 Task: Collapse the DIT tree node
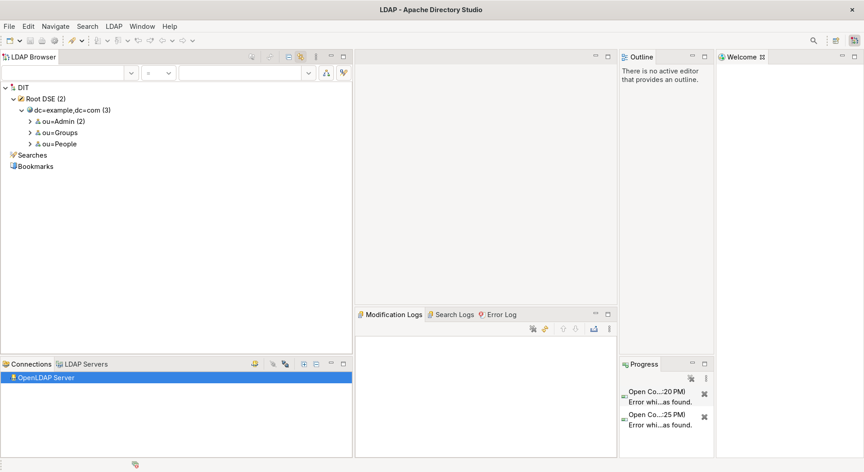point(5,88)
